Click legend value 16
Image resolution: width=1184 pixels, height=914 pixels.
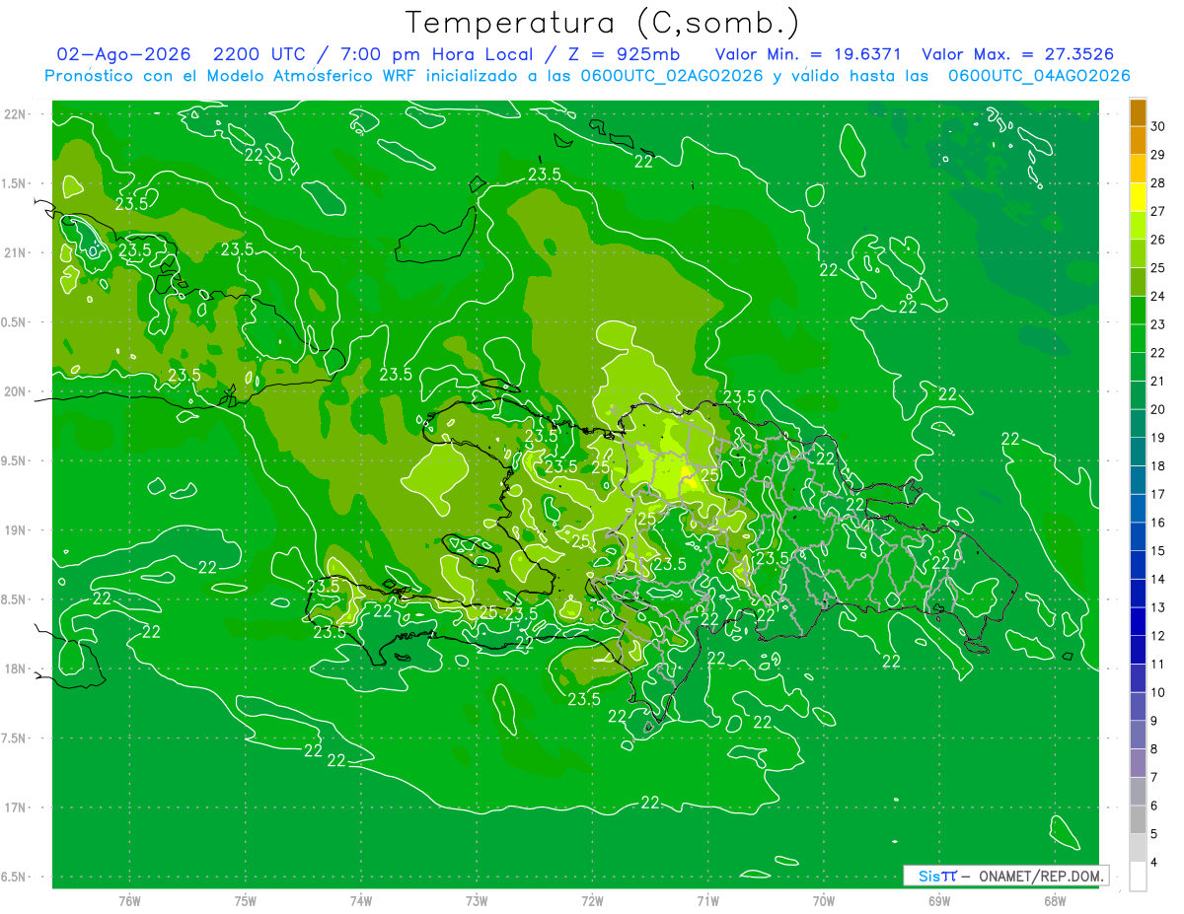coord(1158,523)
